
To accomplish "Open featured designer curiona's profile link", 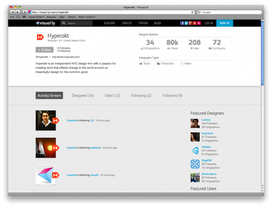I will [206, 120].
